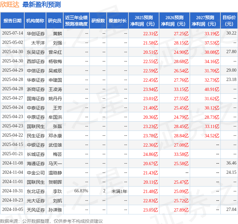The image size is (238, 224).
Task: Select the 2025-05-02 太平洋 report date
Action: [12, 43]
